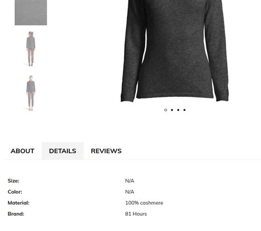
Task: Switch to the REVIEWS tab
Action: (106, 151)
